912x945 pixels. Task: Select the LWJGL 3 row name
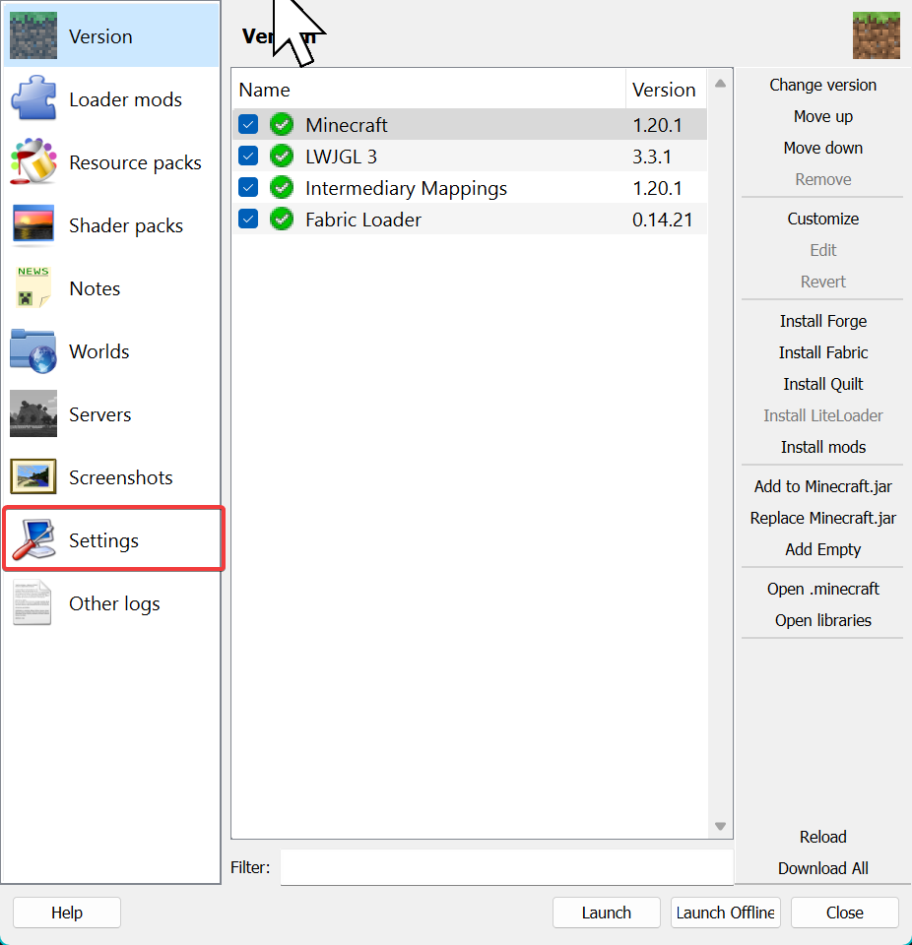click(341, 157)
